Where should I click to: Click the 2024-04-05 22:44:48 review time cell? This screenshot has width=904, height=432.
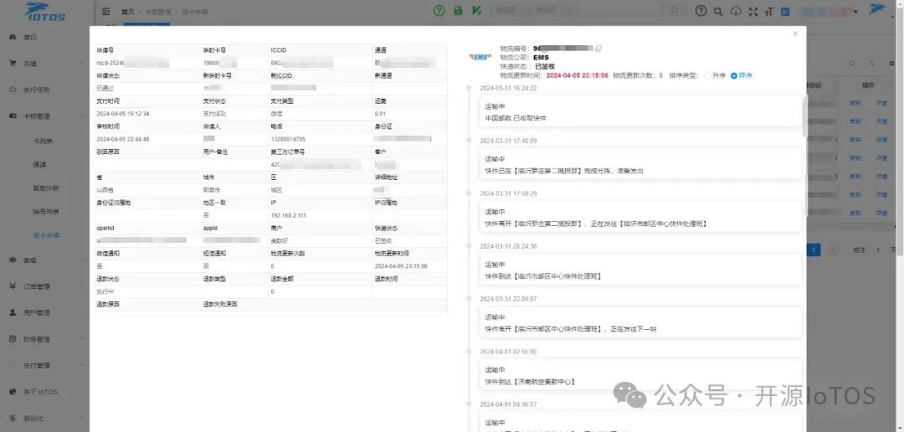click(x=123, y=139)
